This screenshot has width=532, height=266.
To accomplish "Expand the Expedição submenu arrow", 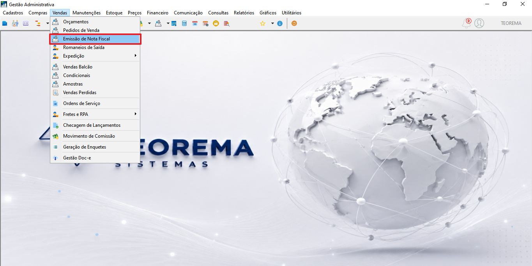I will pos(136,56).
